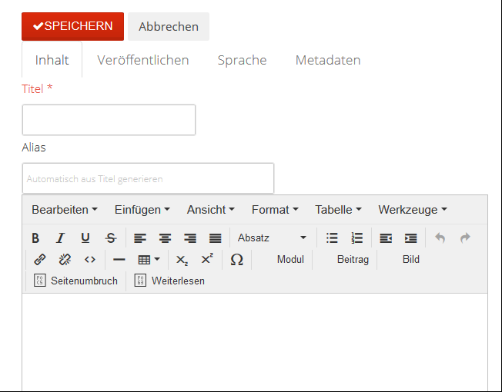Screen dimensions: 502x392
Task: Apply subscript formatting
Action: tap(182, 260)
